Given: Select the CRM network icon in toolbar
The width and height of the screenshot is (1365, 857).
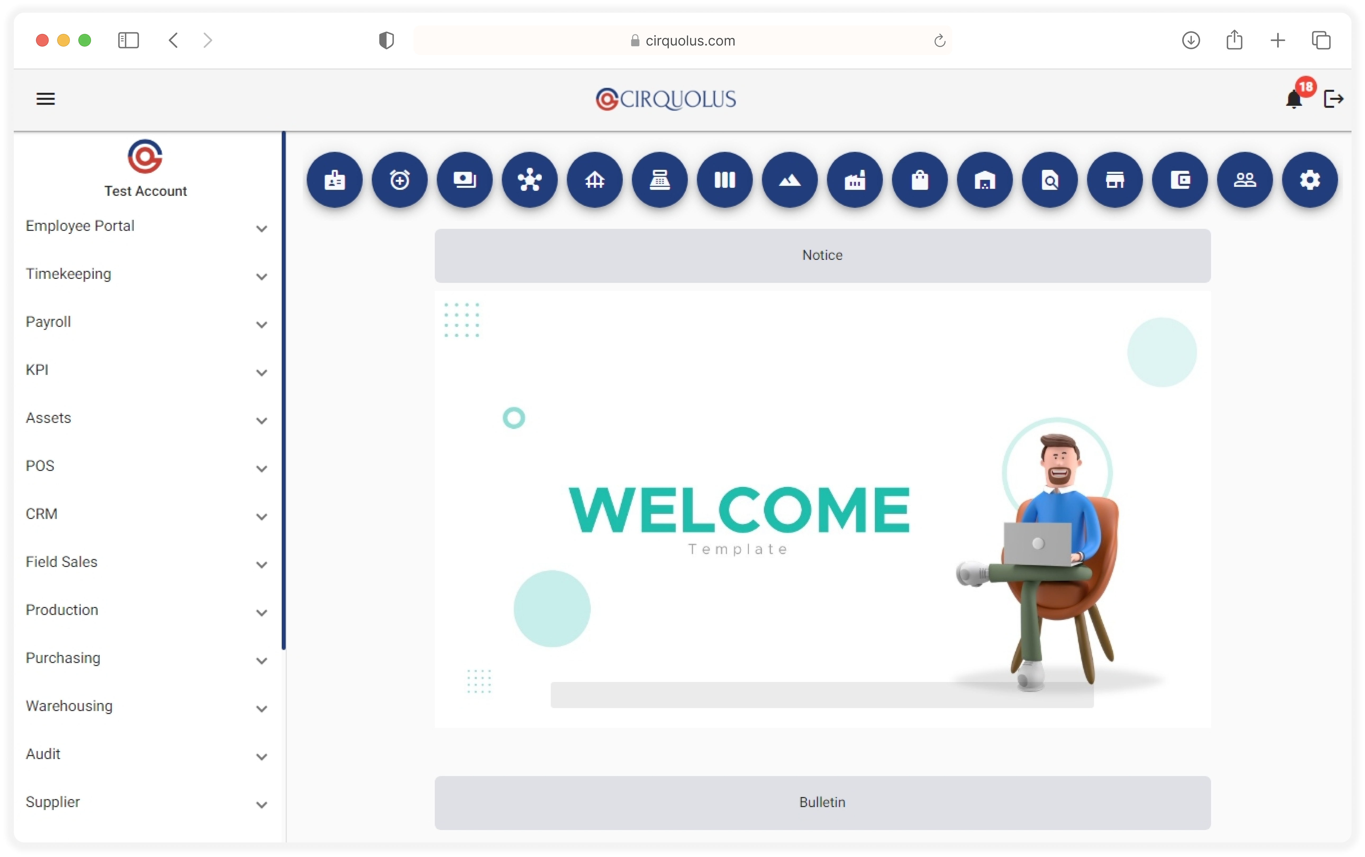Looking at the screenshot, I should click(529, 180).
